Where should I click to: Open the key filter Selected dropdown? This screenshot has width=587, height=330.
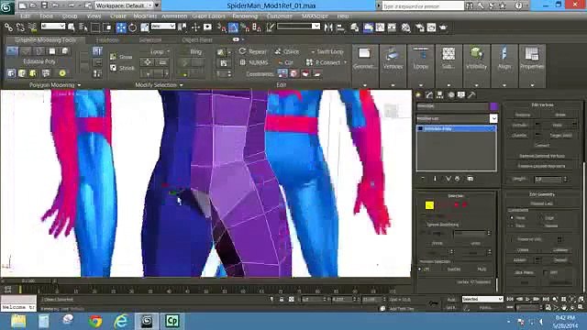(x=482, y=299)
